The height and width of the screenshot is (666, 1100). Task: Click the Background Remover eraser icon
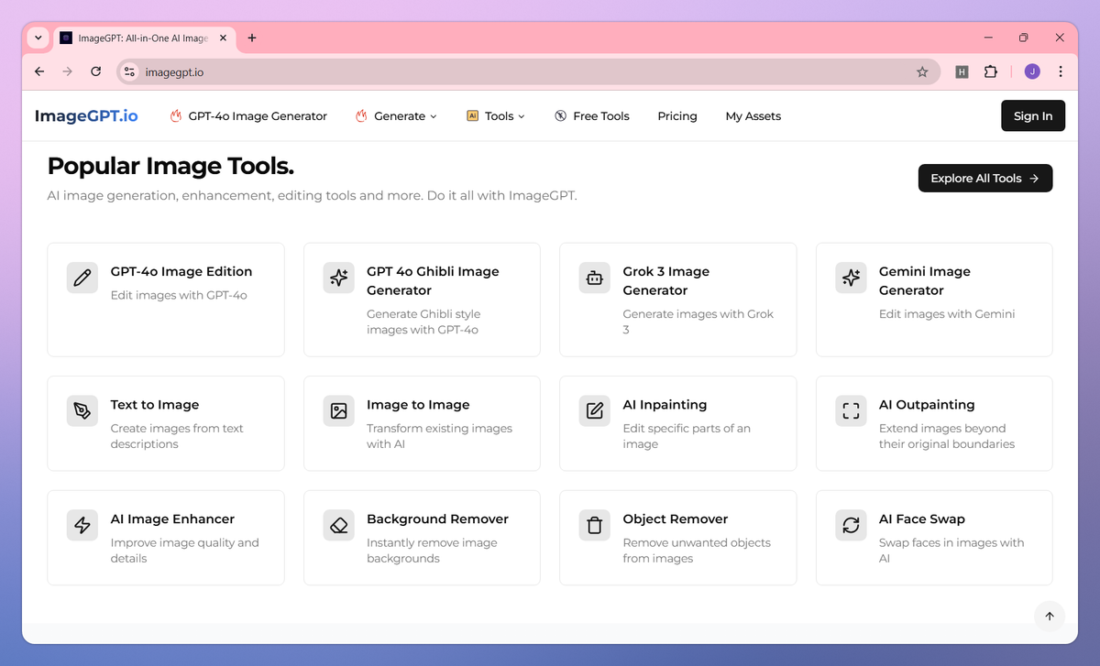point(338,525)
